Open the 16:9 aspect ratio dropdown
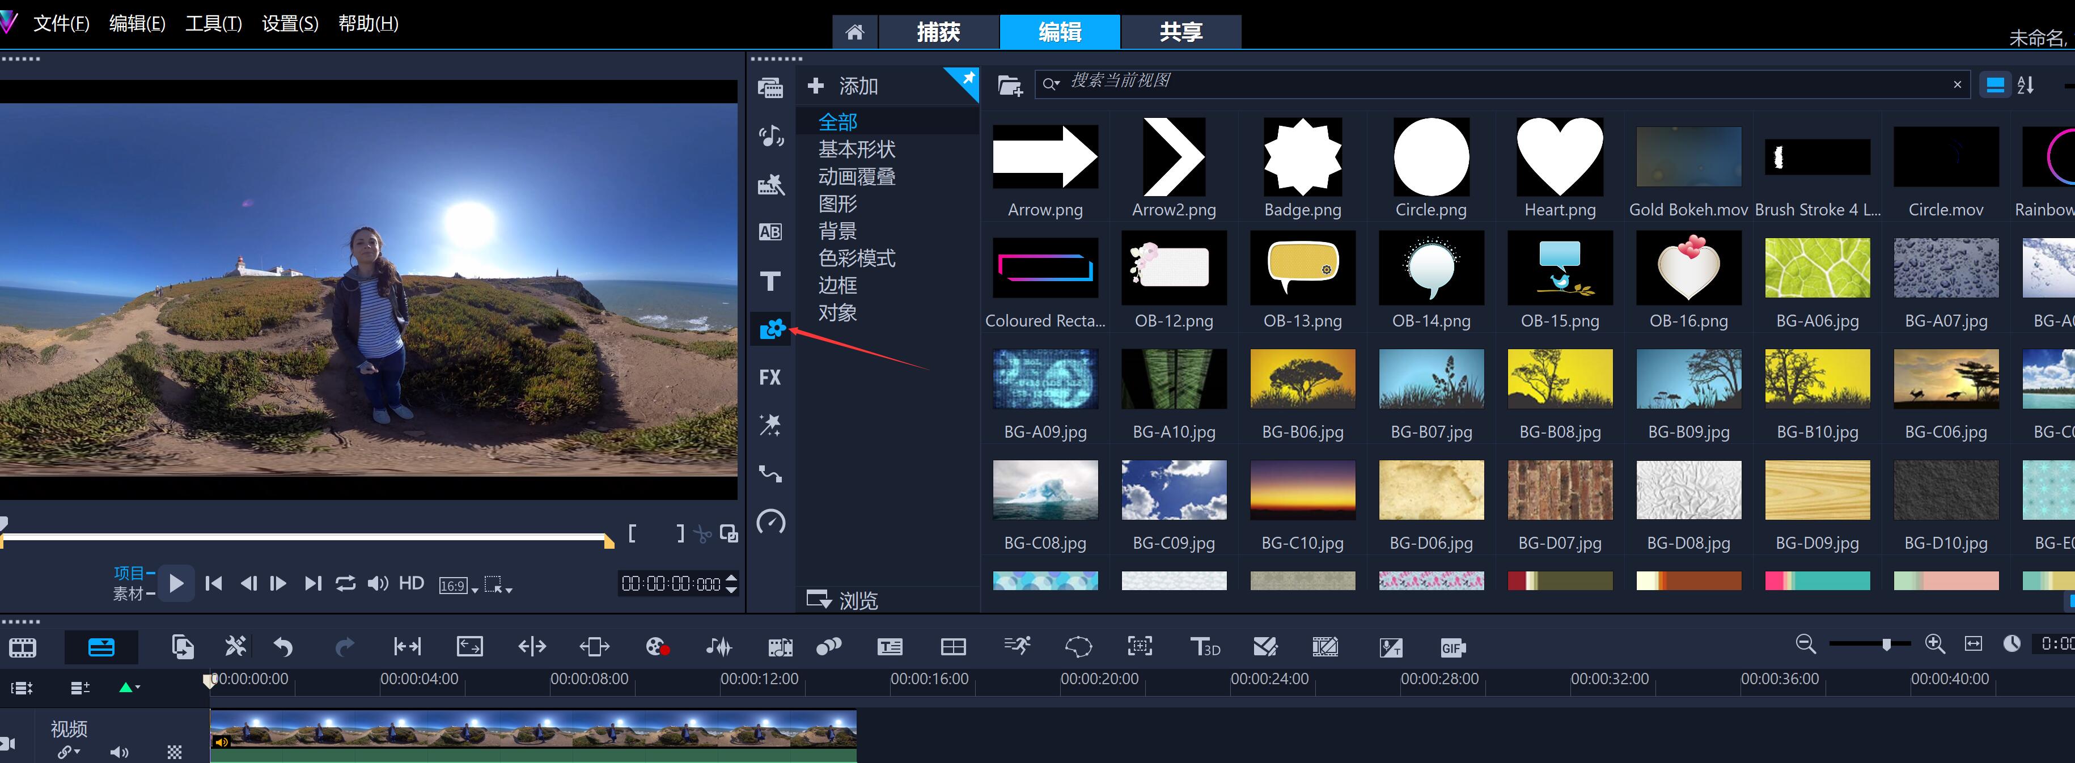2075x763 pixels. click(x=458, y=586)
